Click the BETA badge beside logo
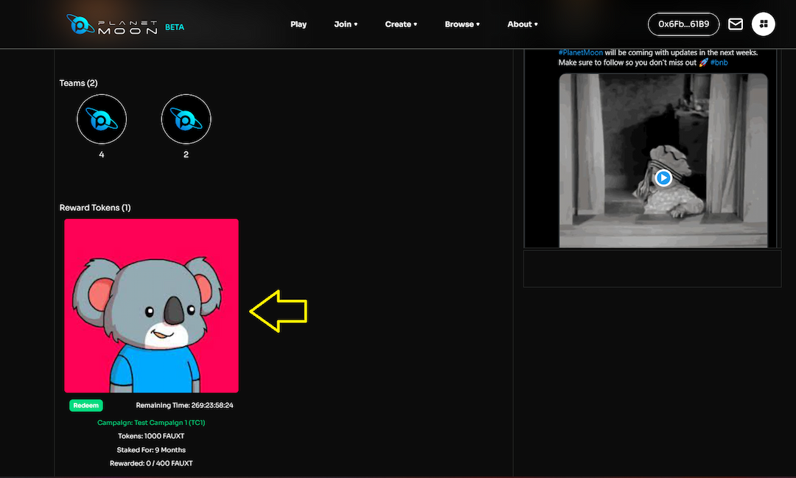This screenshot has width=796, height=478. coord(175,27)
